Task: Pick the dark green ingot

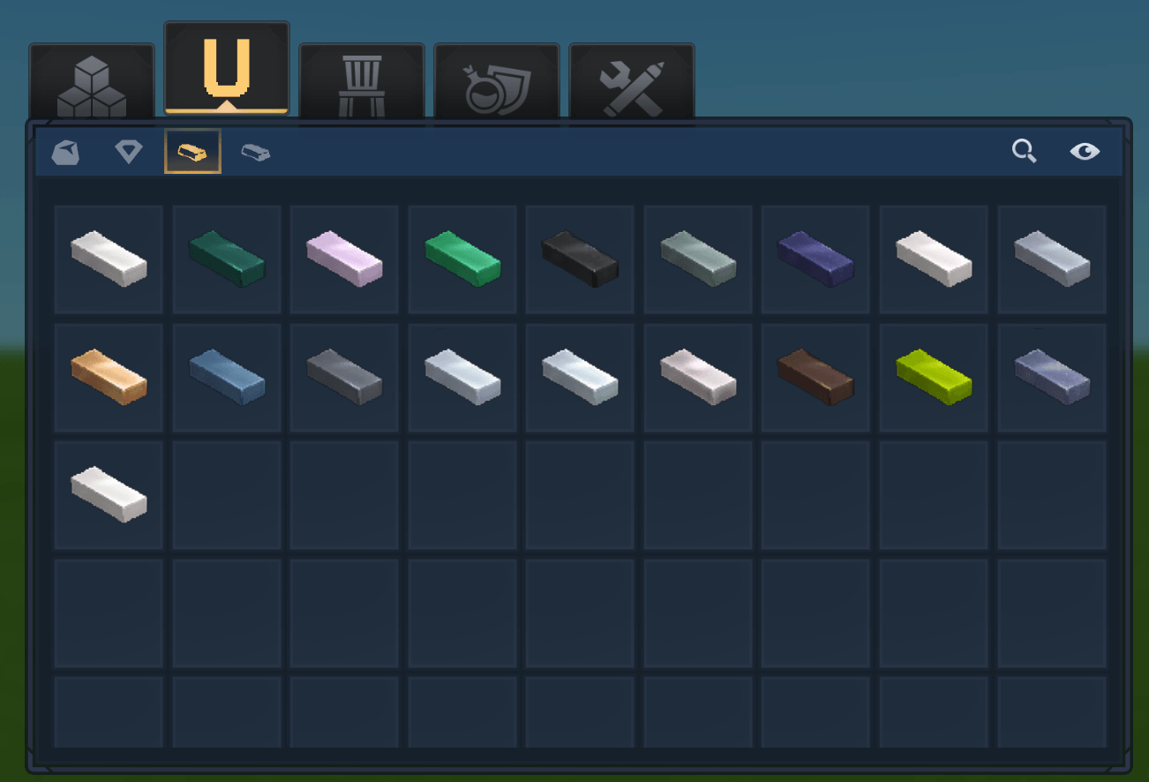Action: point(227,259)
